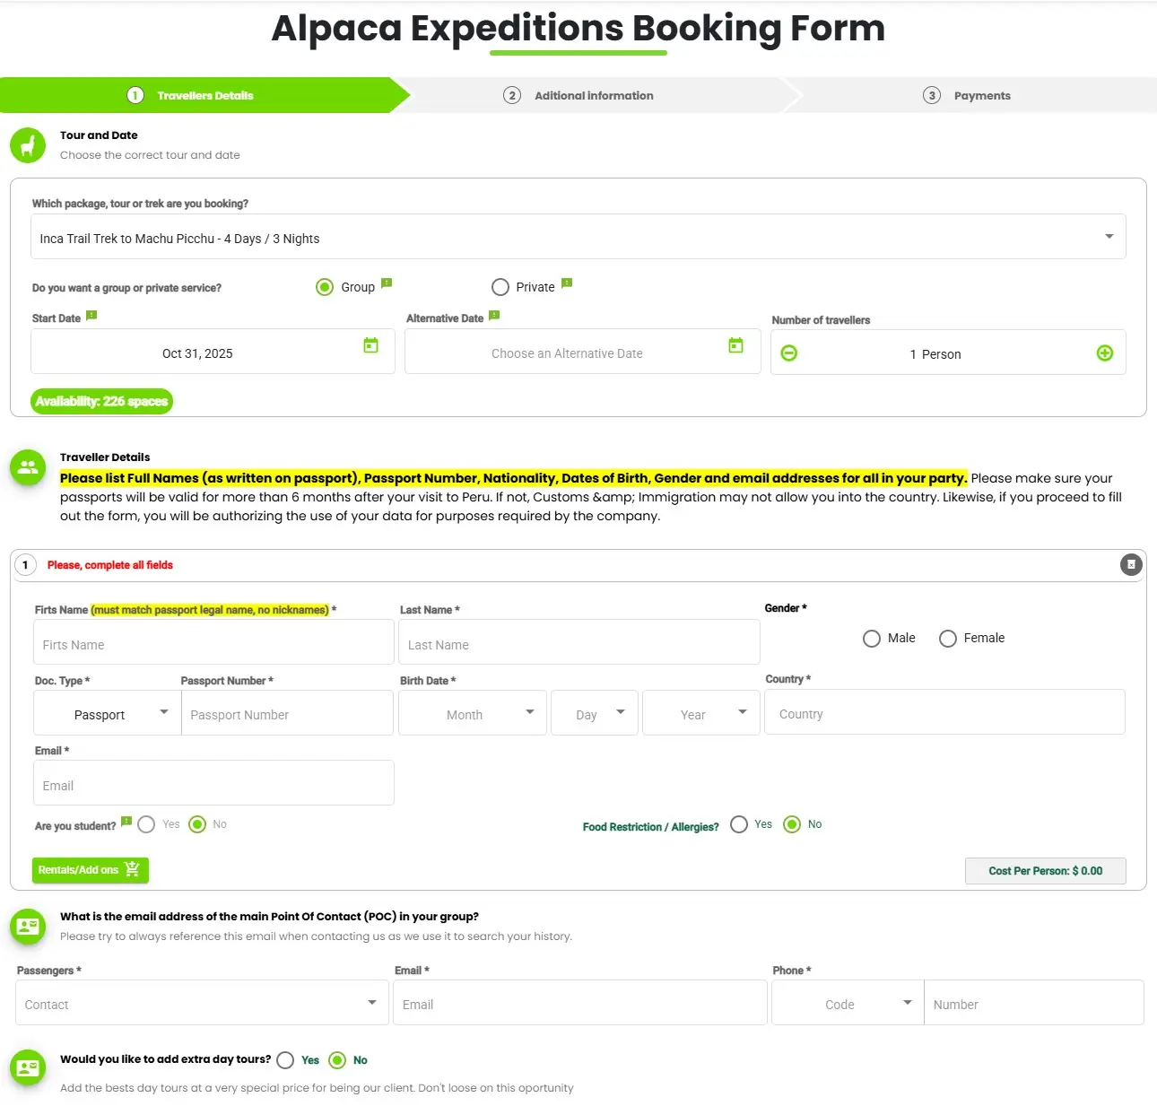This screenshot has width=1157, height=1106.
Task: Click the Passport Number input field
Action: (287, 714)
